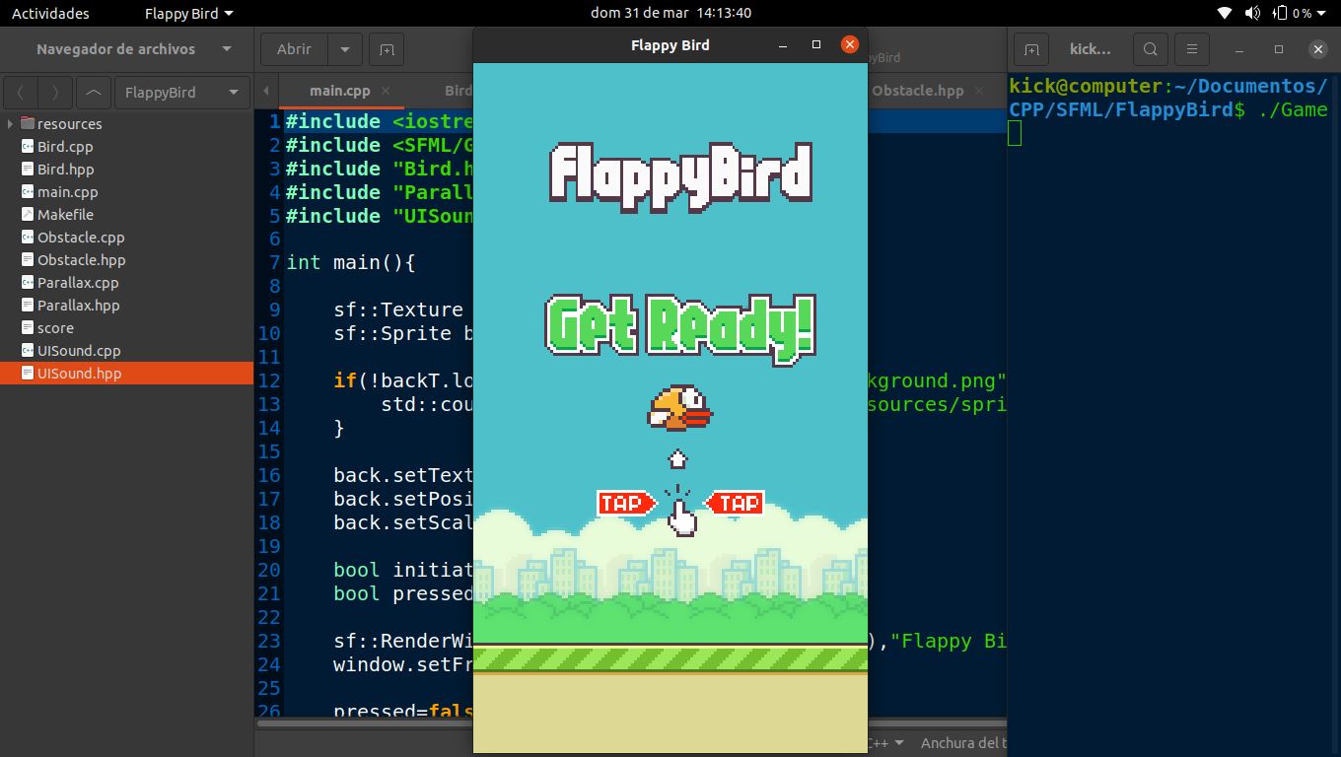1341x757 pixels.
Task: Click line 7 int main code
Action: [x=351, y=262]
